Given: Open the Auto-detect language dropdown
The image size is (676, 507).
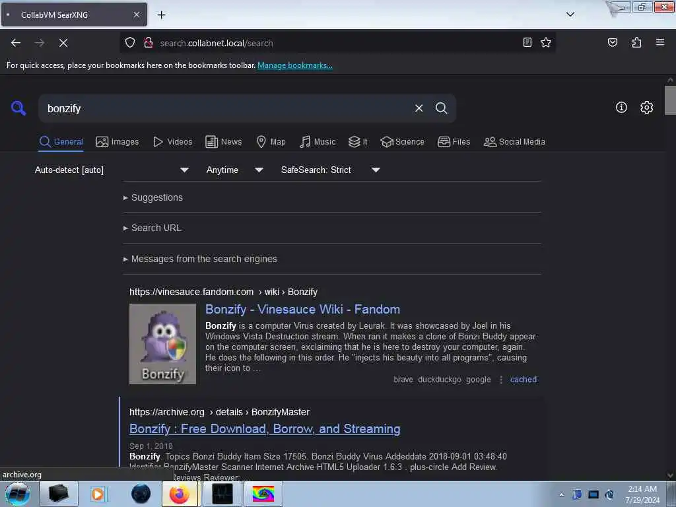Looking at the screenshot, I should pyautogui.click(x=112, y=170).
